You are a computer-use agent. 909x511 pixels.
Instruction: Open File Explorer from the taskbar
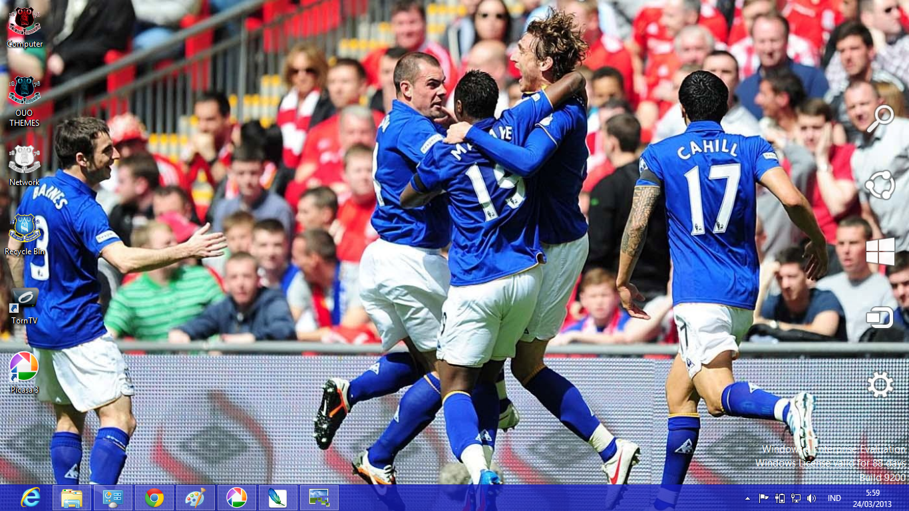pyautogui.click(x=71, y=497)
